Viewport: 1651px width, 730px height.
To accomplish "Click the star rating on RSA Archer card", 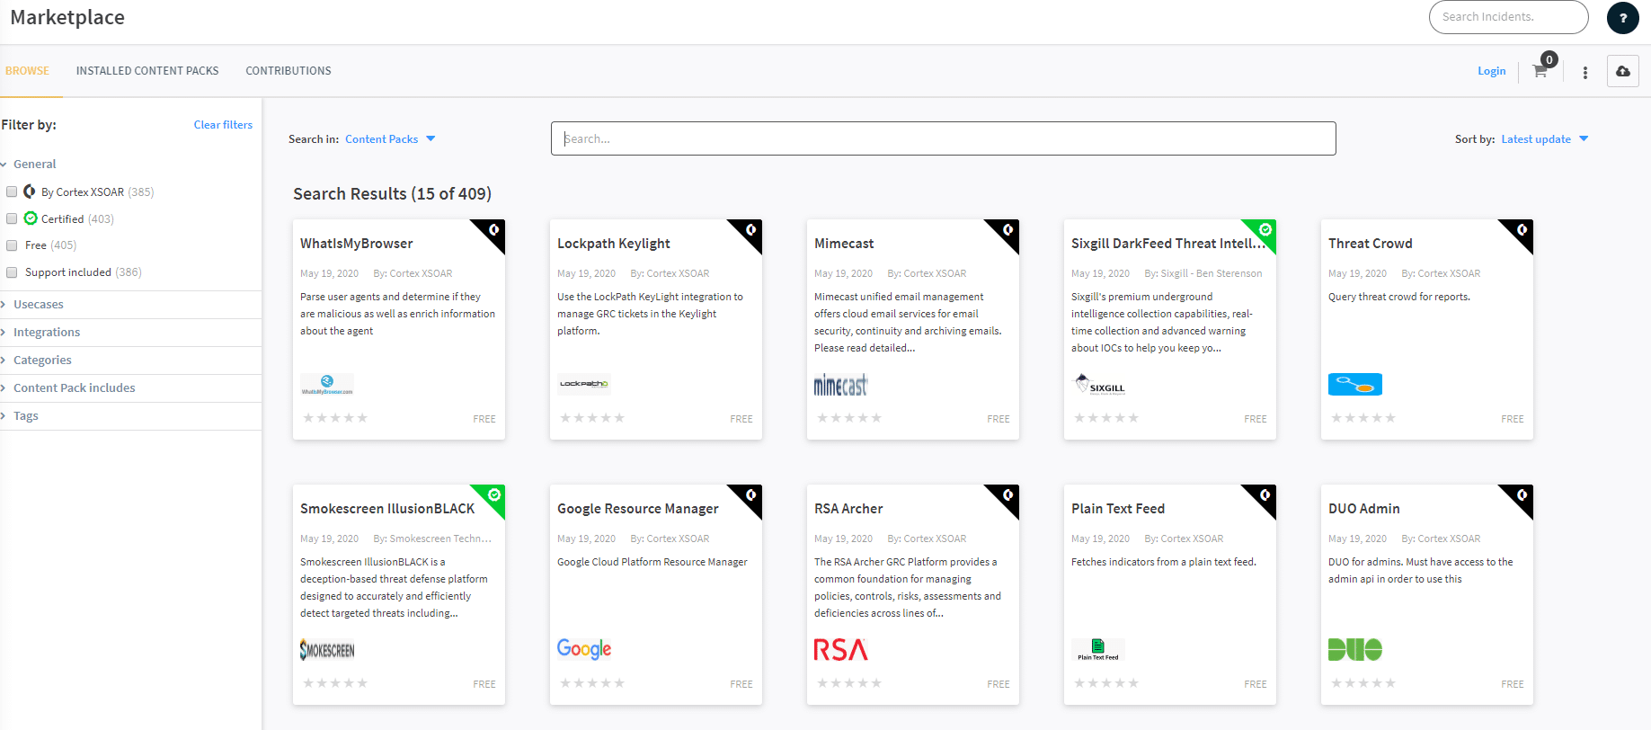I will pos(849,683).
